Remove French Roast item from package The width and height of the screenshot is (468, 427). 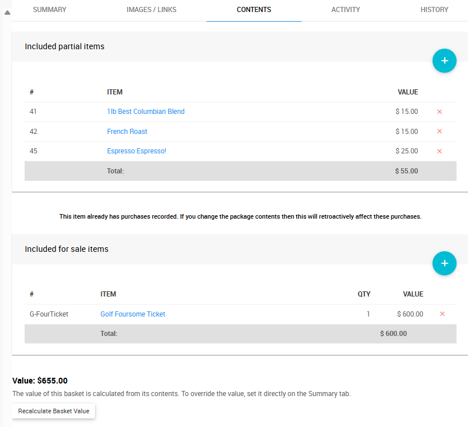point(439,132)
